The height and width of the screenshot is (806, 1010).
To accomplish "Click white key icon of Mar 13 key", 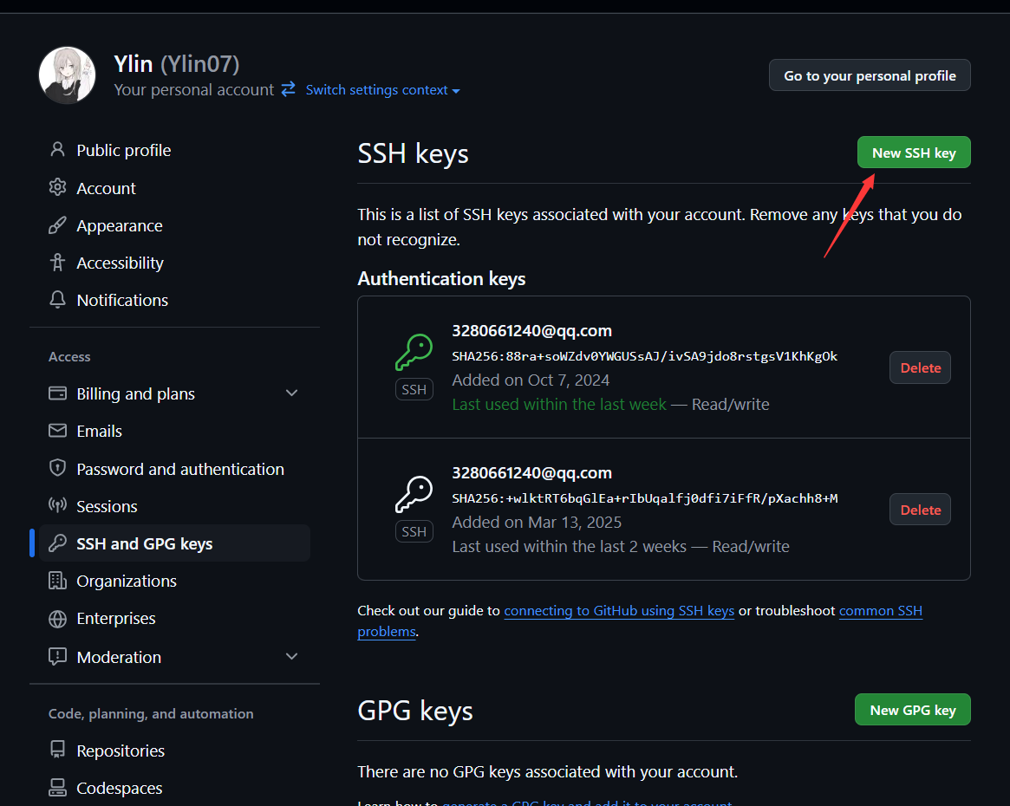I will (414, 494).
